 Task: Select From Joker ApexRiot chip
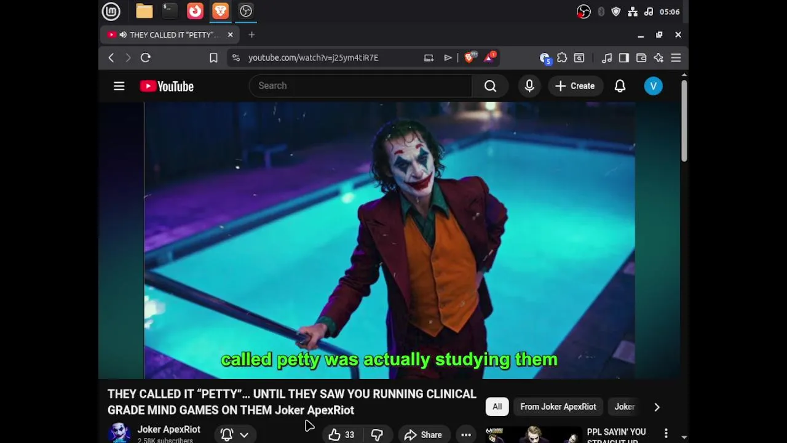[558, 407]
